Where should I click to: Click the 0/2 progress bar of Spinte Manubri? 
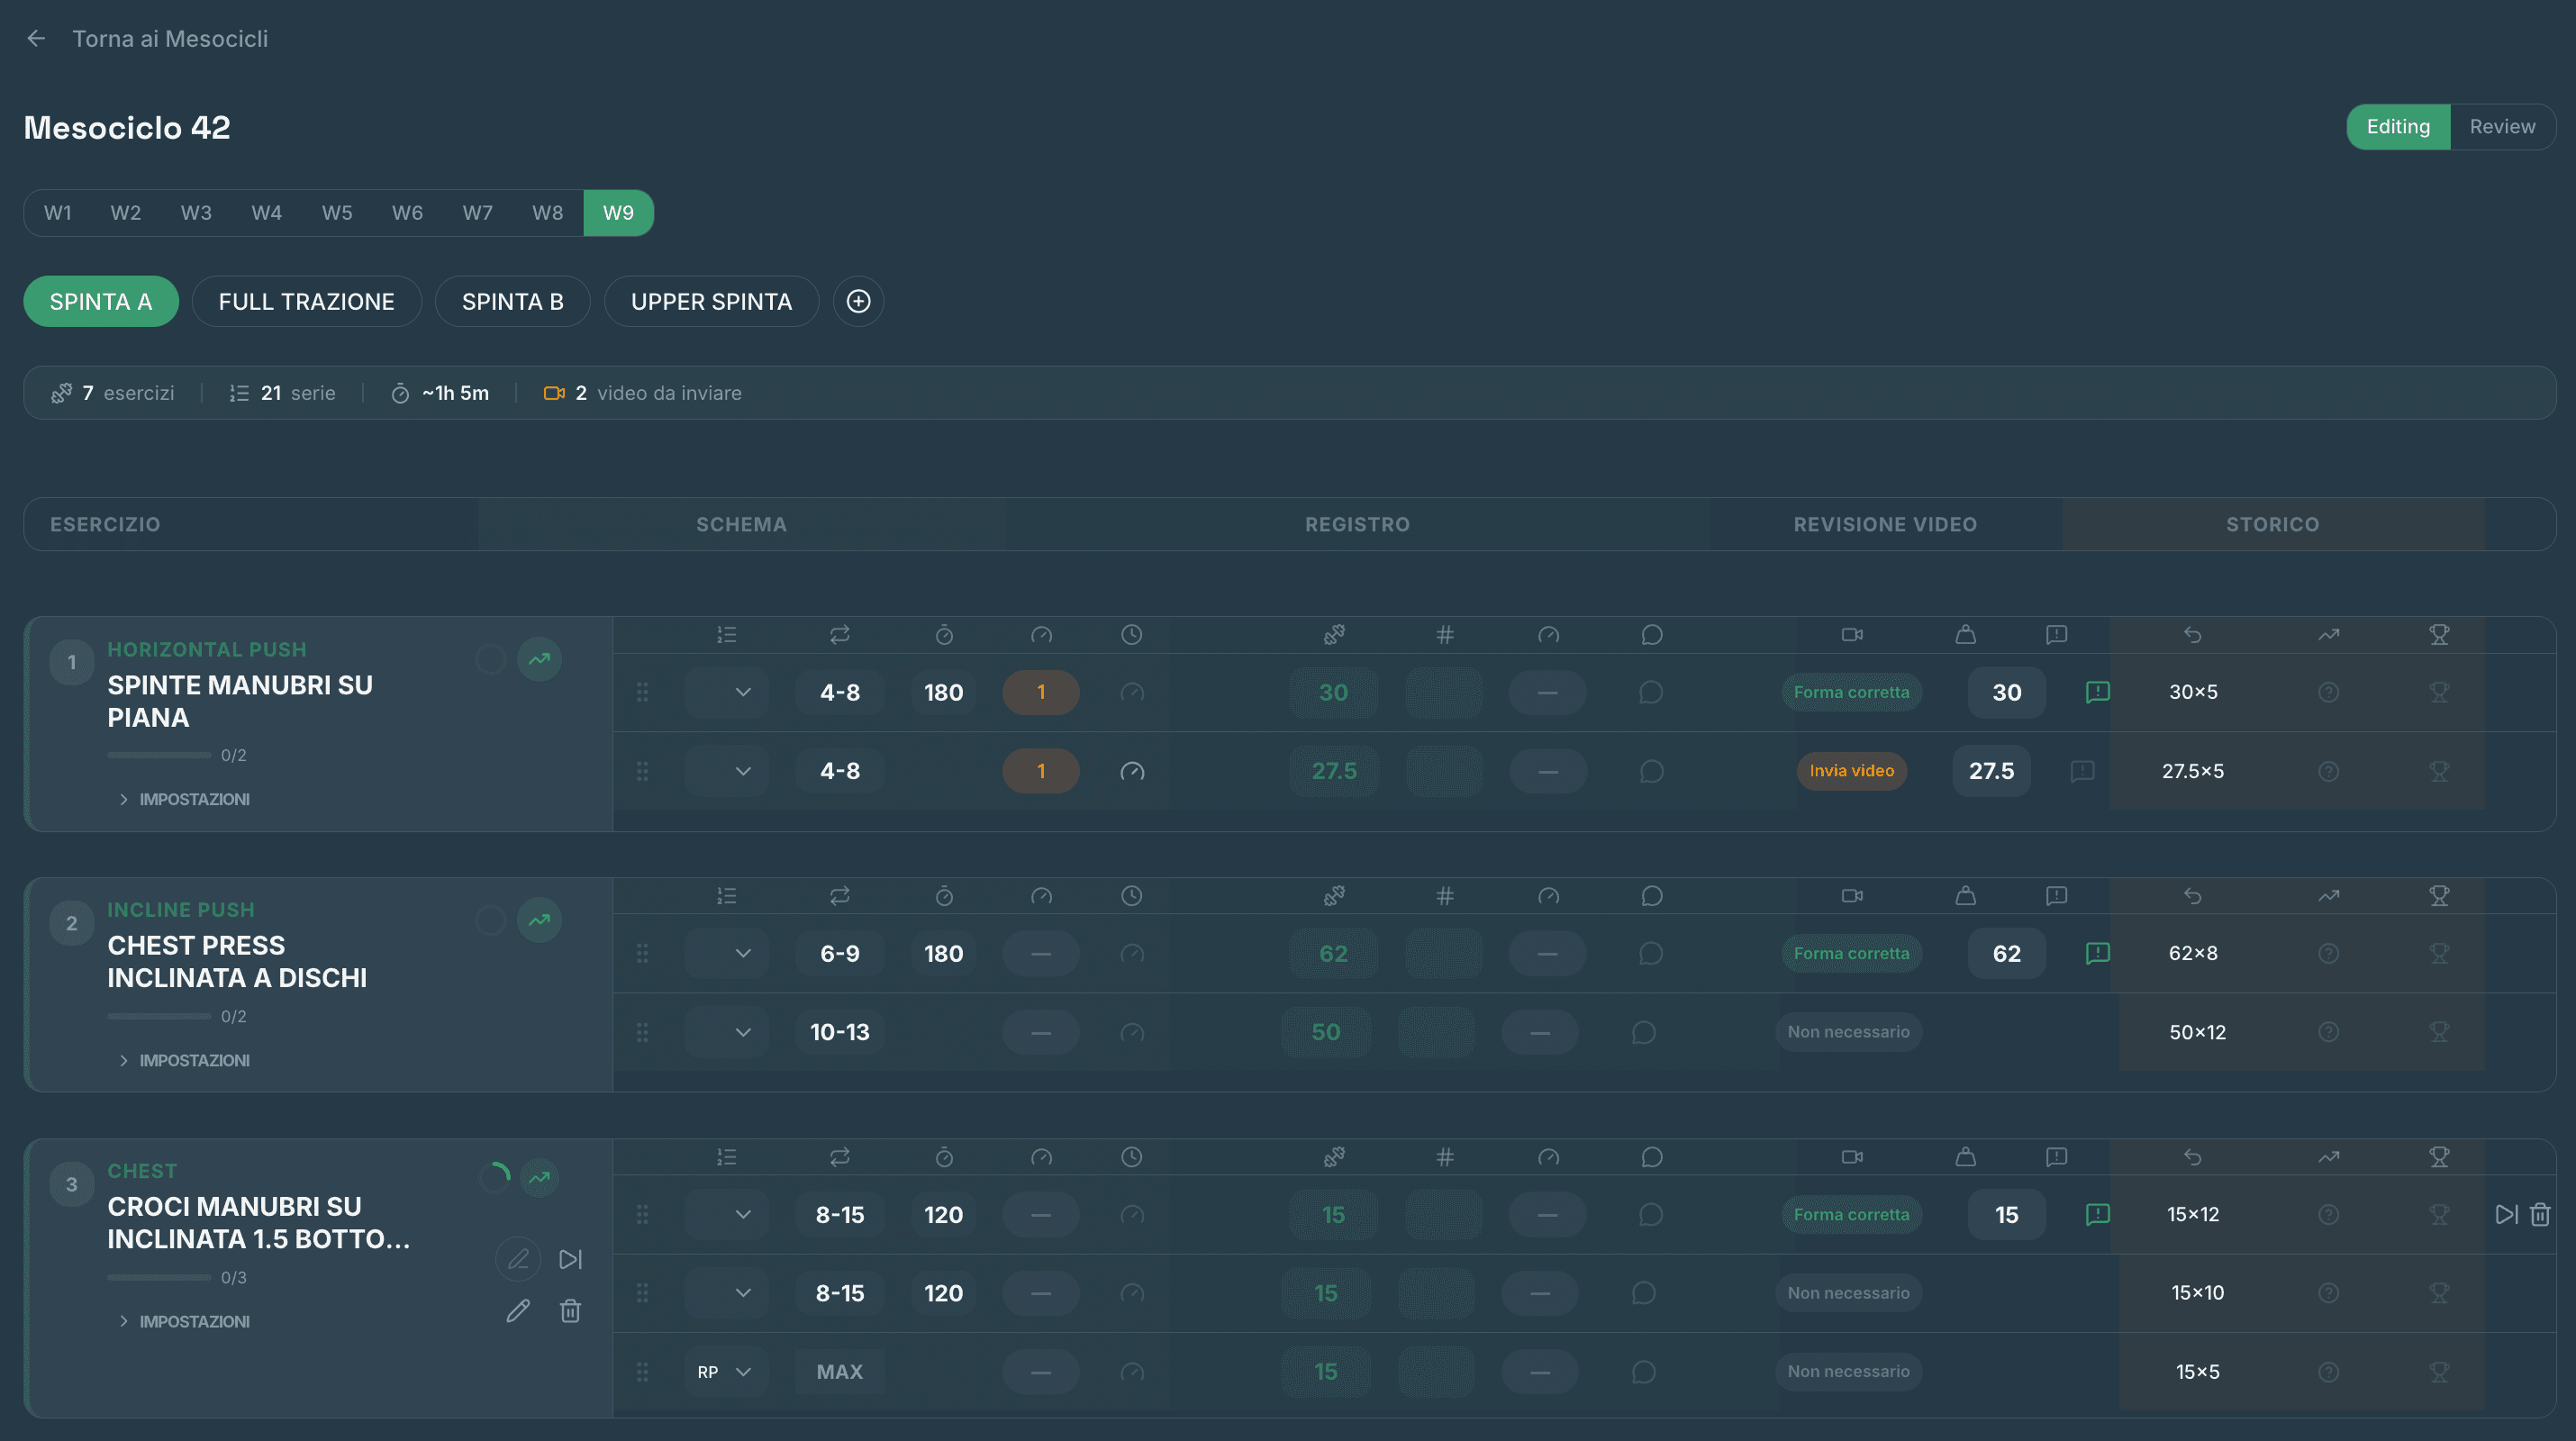(x=158, y=755)
